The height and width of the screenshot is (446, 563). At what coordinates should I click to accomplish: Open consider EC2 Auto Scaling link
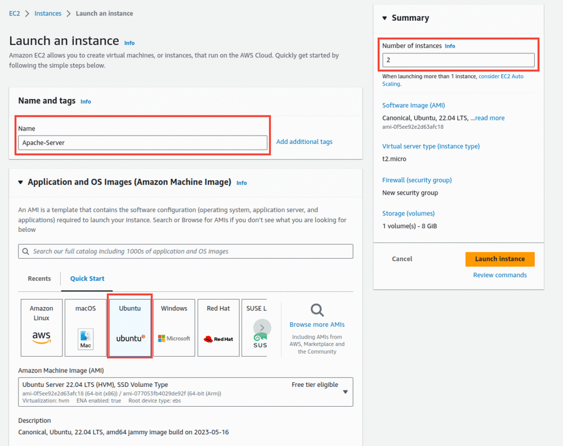501,76
